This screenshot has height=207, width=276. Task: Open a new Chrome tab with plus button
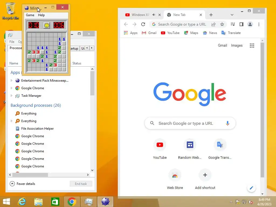211,15
